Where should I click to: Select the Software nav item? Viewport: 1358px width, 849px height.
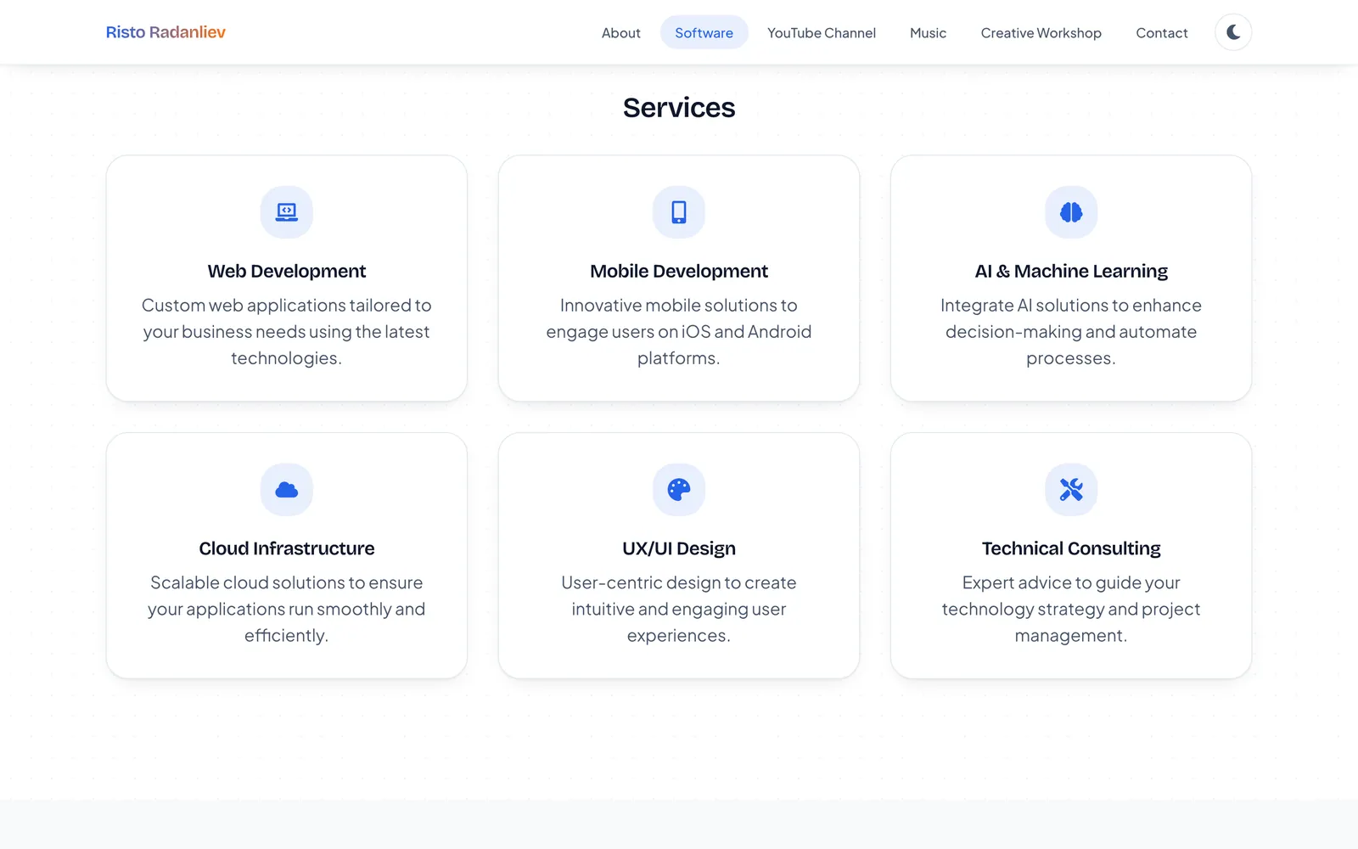(x=704, y=33)
